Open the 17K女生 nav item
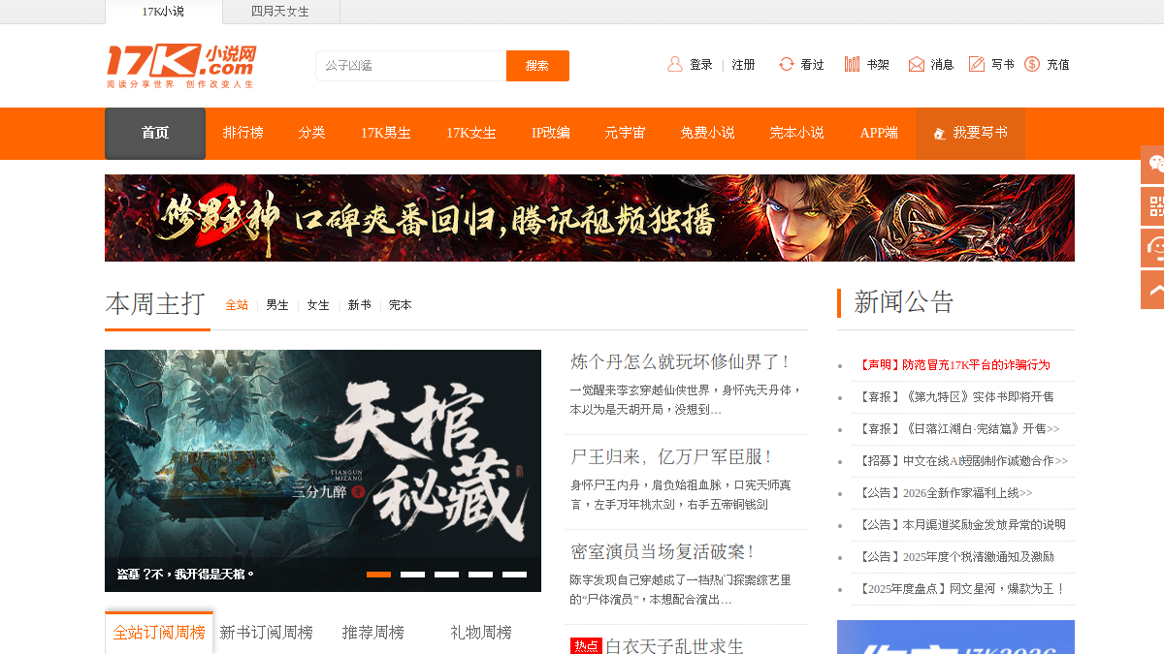This screenshot has width=1164, height=654. click(471, 134)
